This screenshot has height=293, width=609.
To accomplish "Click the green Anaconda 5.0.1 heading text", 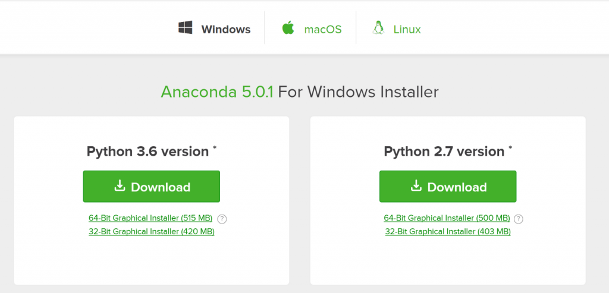I will tap(217, 92).
